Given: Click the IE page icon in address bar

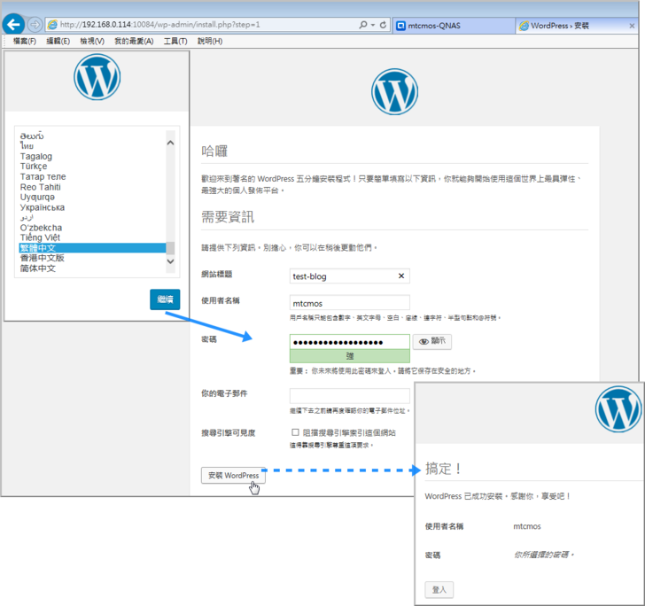Looking at the screenshot, I should pyautogui.click(x=52, y=25).
